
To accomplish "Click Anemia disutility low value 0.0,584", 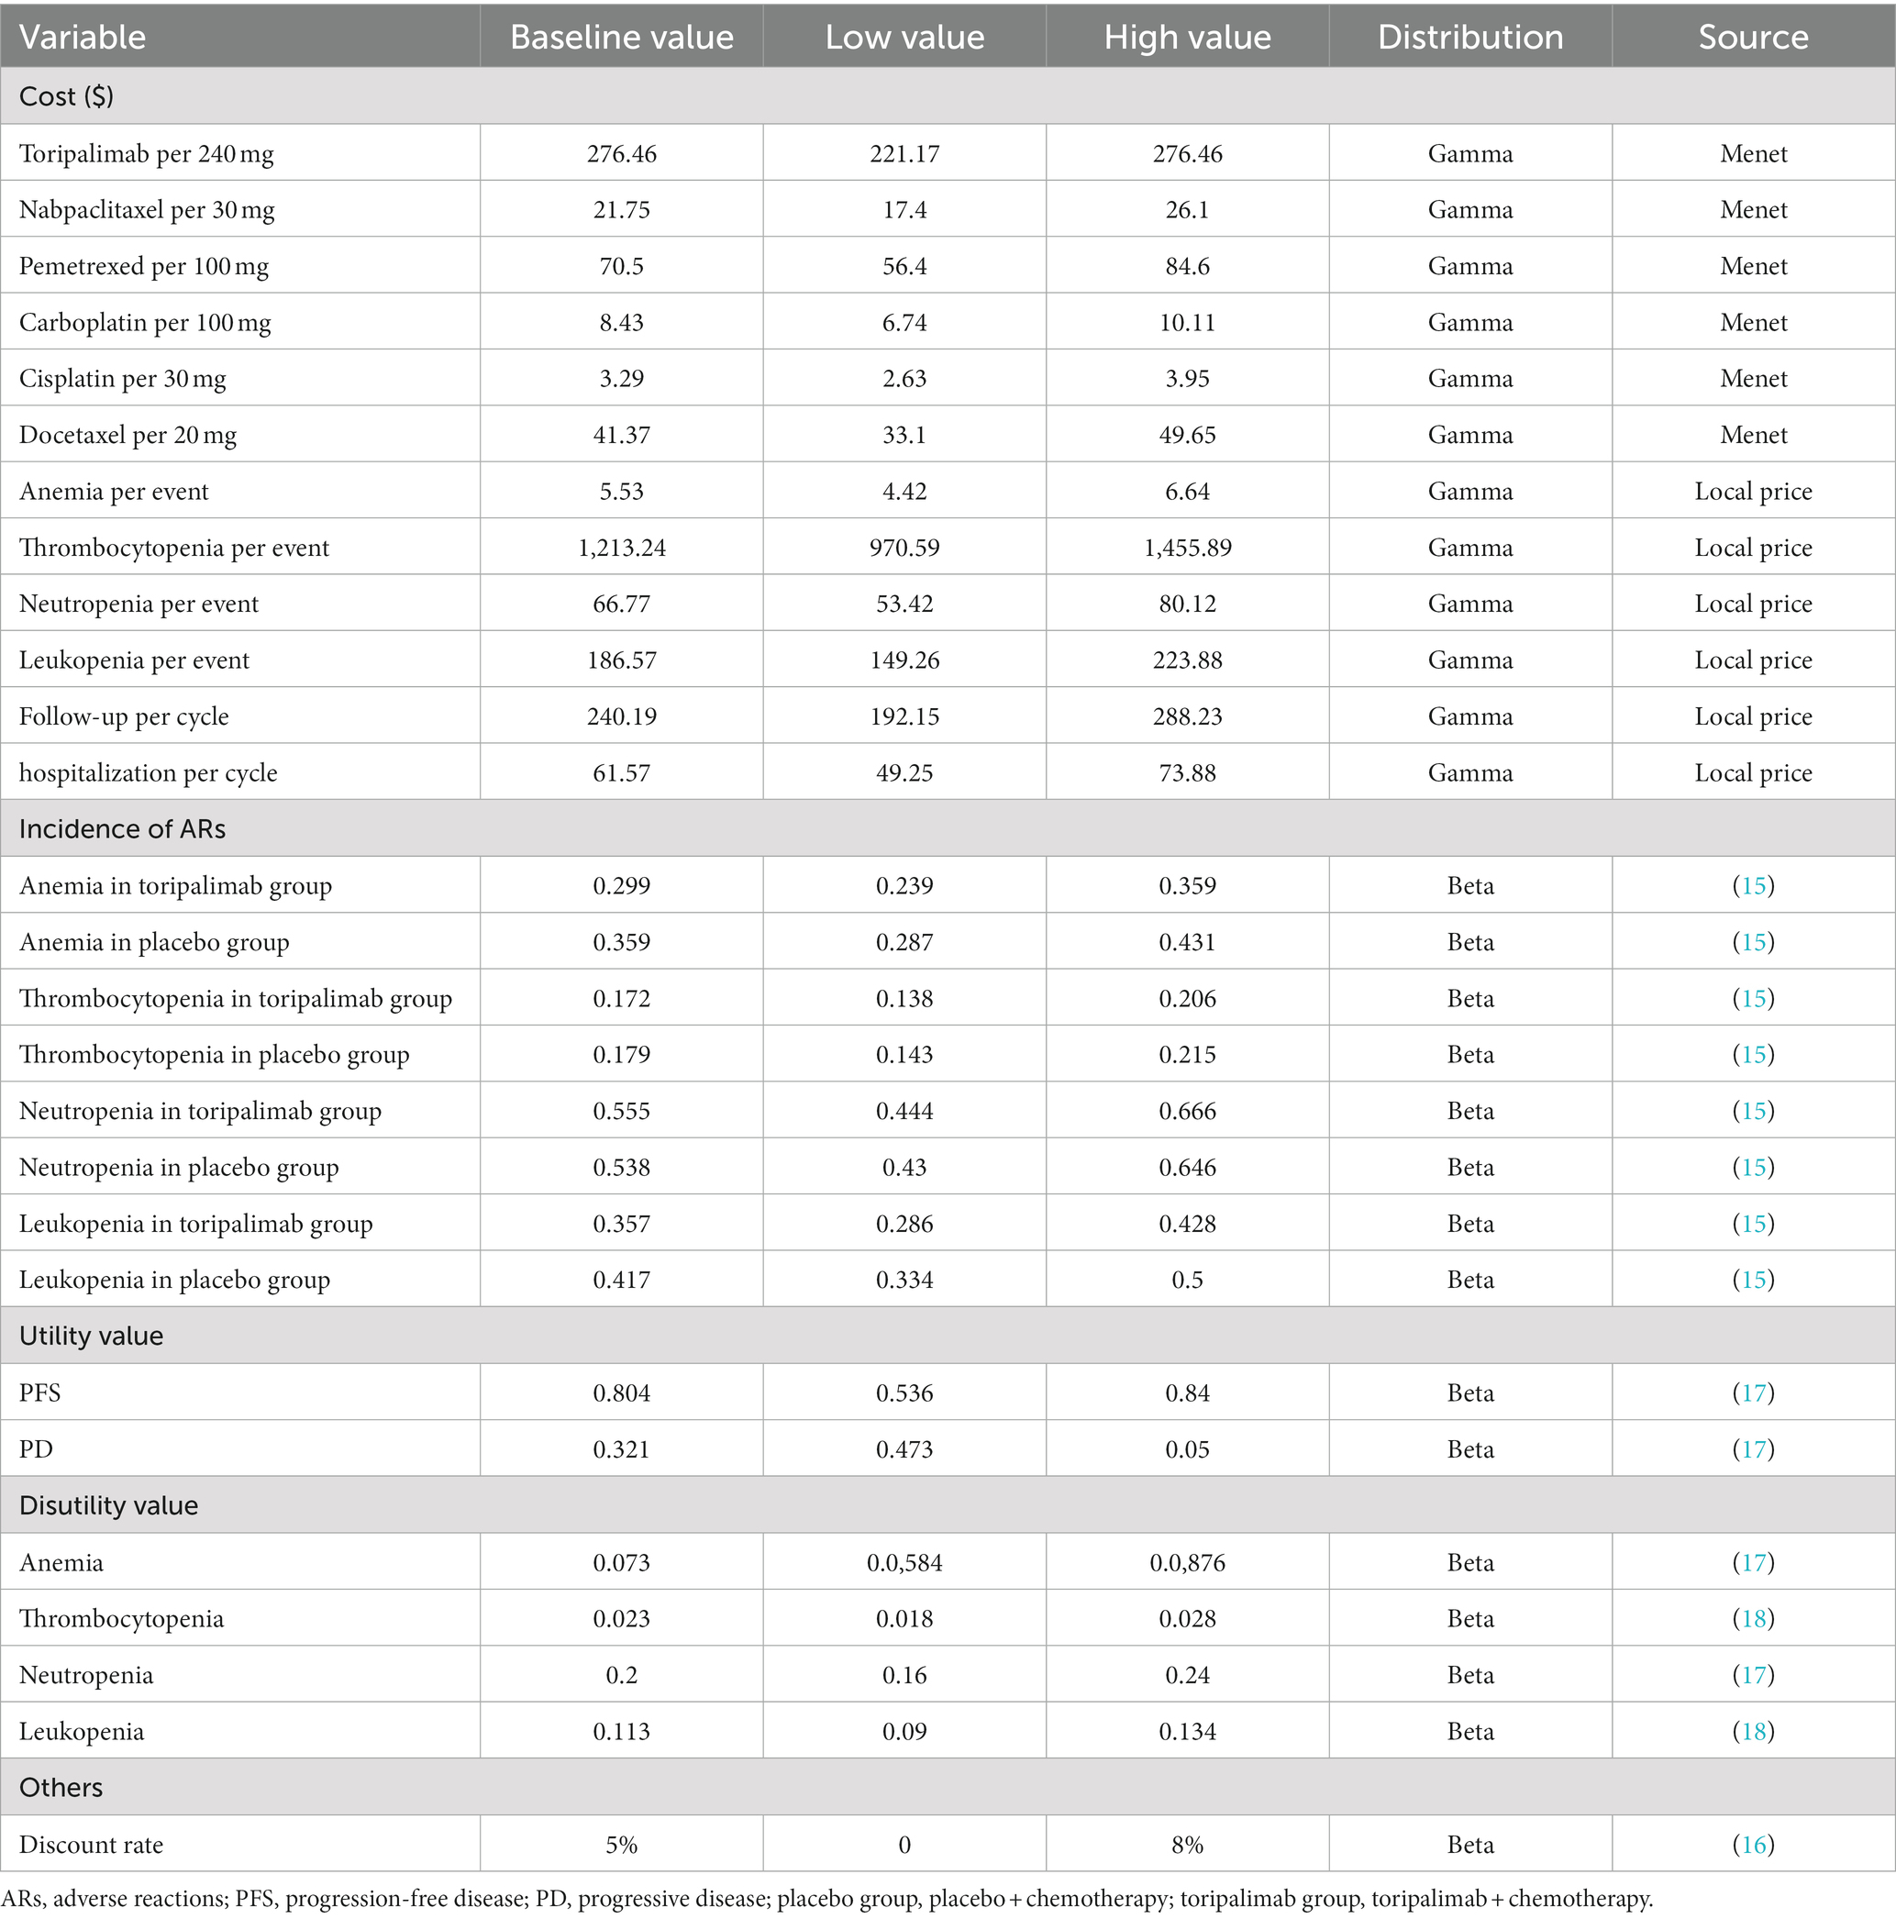I will 904,1561.
